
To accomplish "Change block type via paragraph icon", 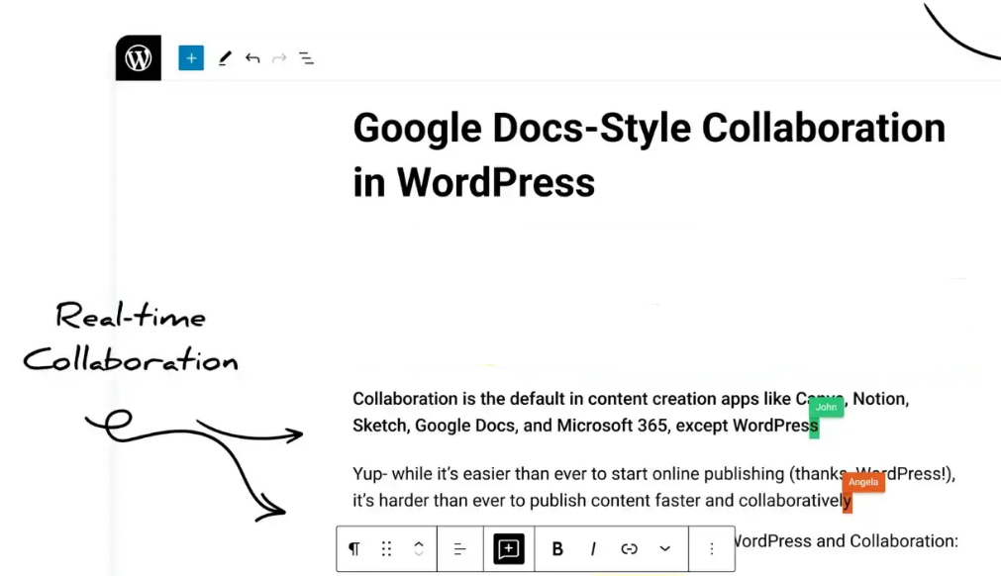I will click(354, 548).
